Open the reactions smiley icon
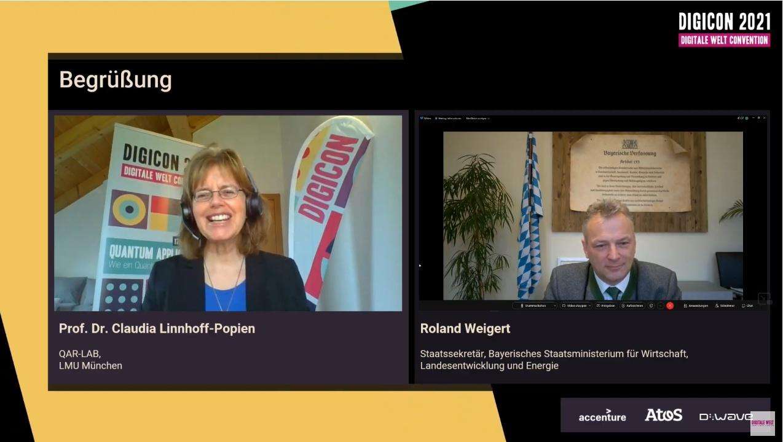 651,306
